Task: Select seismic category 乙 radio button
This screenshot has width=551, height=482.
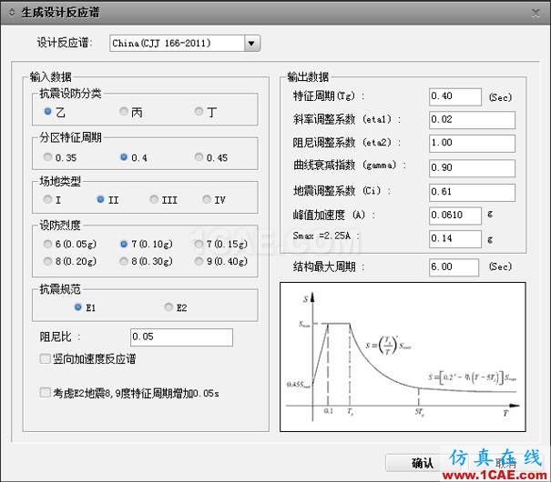Action: [x=47, y=111]
